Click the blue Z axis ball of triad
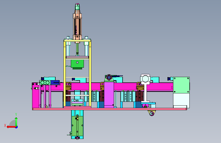 coord(17,127)
